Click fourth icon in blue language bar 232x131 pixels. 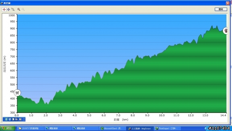point(16,119)
